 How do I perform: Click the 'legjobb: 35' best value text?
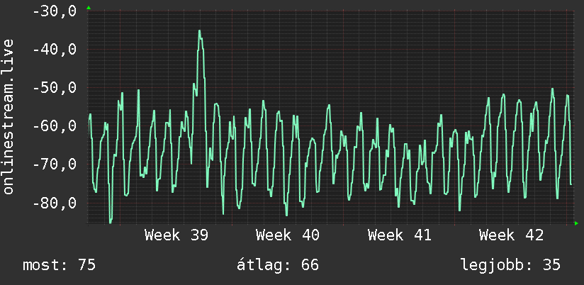510,265
